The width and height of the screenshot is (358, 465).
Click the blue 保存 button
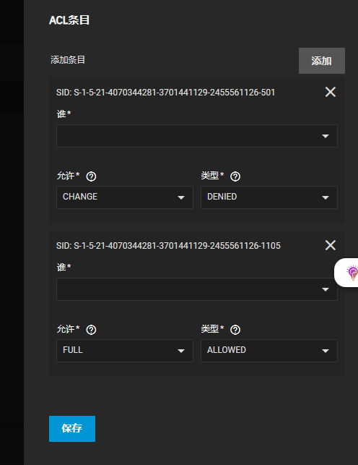pyautogui.click(x=72, y=429)
